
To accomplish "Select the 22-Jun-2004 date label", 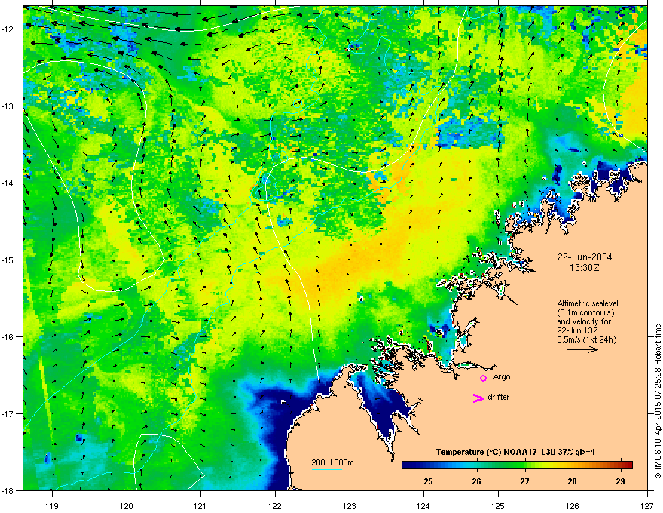I will [x=585, y=257].
